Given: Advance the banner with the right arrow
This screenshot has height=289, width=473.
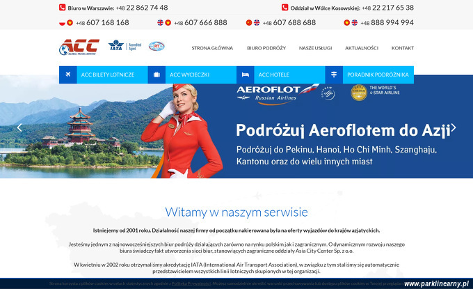Looking at the screenshot, I should (x=454, y=127).
